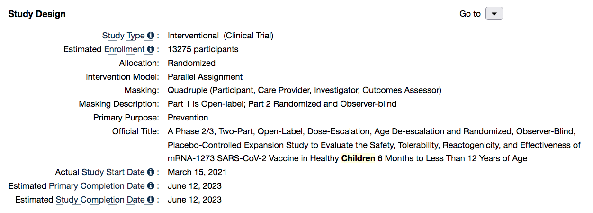Open the Go to dropdown arrow

pos(494,14)
